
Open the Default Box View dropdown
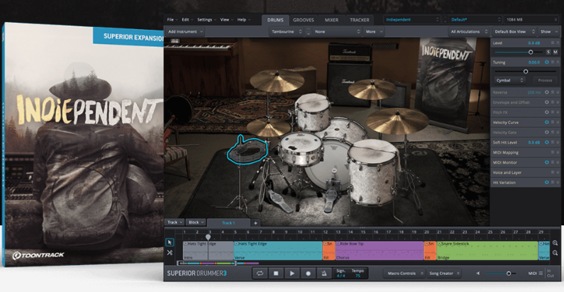click(514, 32)
